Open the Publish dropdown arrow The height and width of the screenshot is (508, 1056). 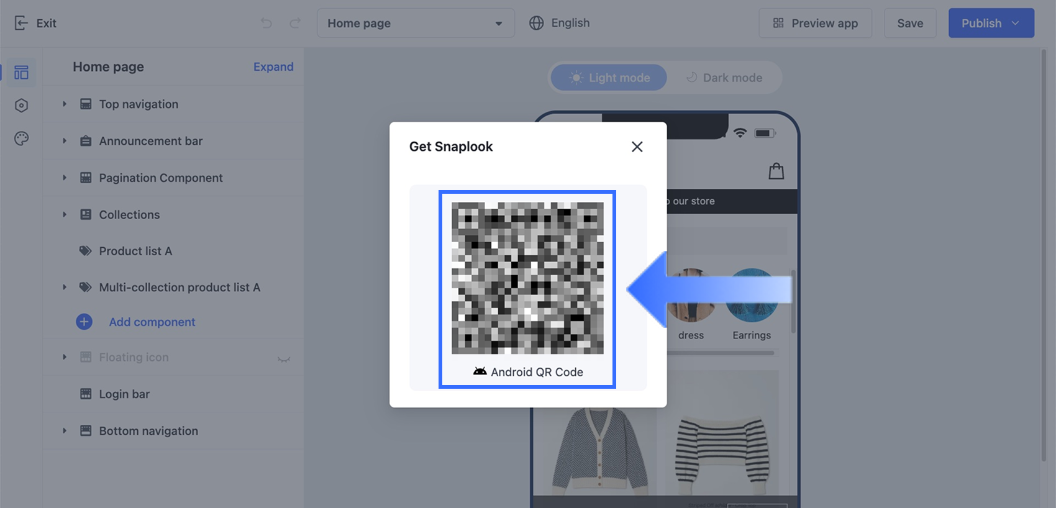pos(1016,23)
